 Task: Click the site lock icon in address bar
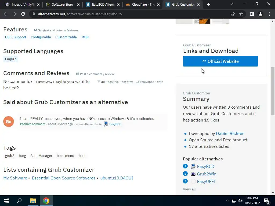[x=34, y=14]
